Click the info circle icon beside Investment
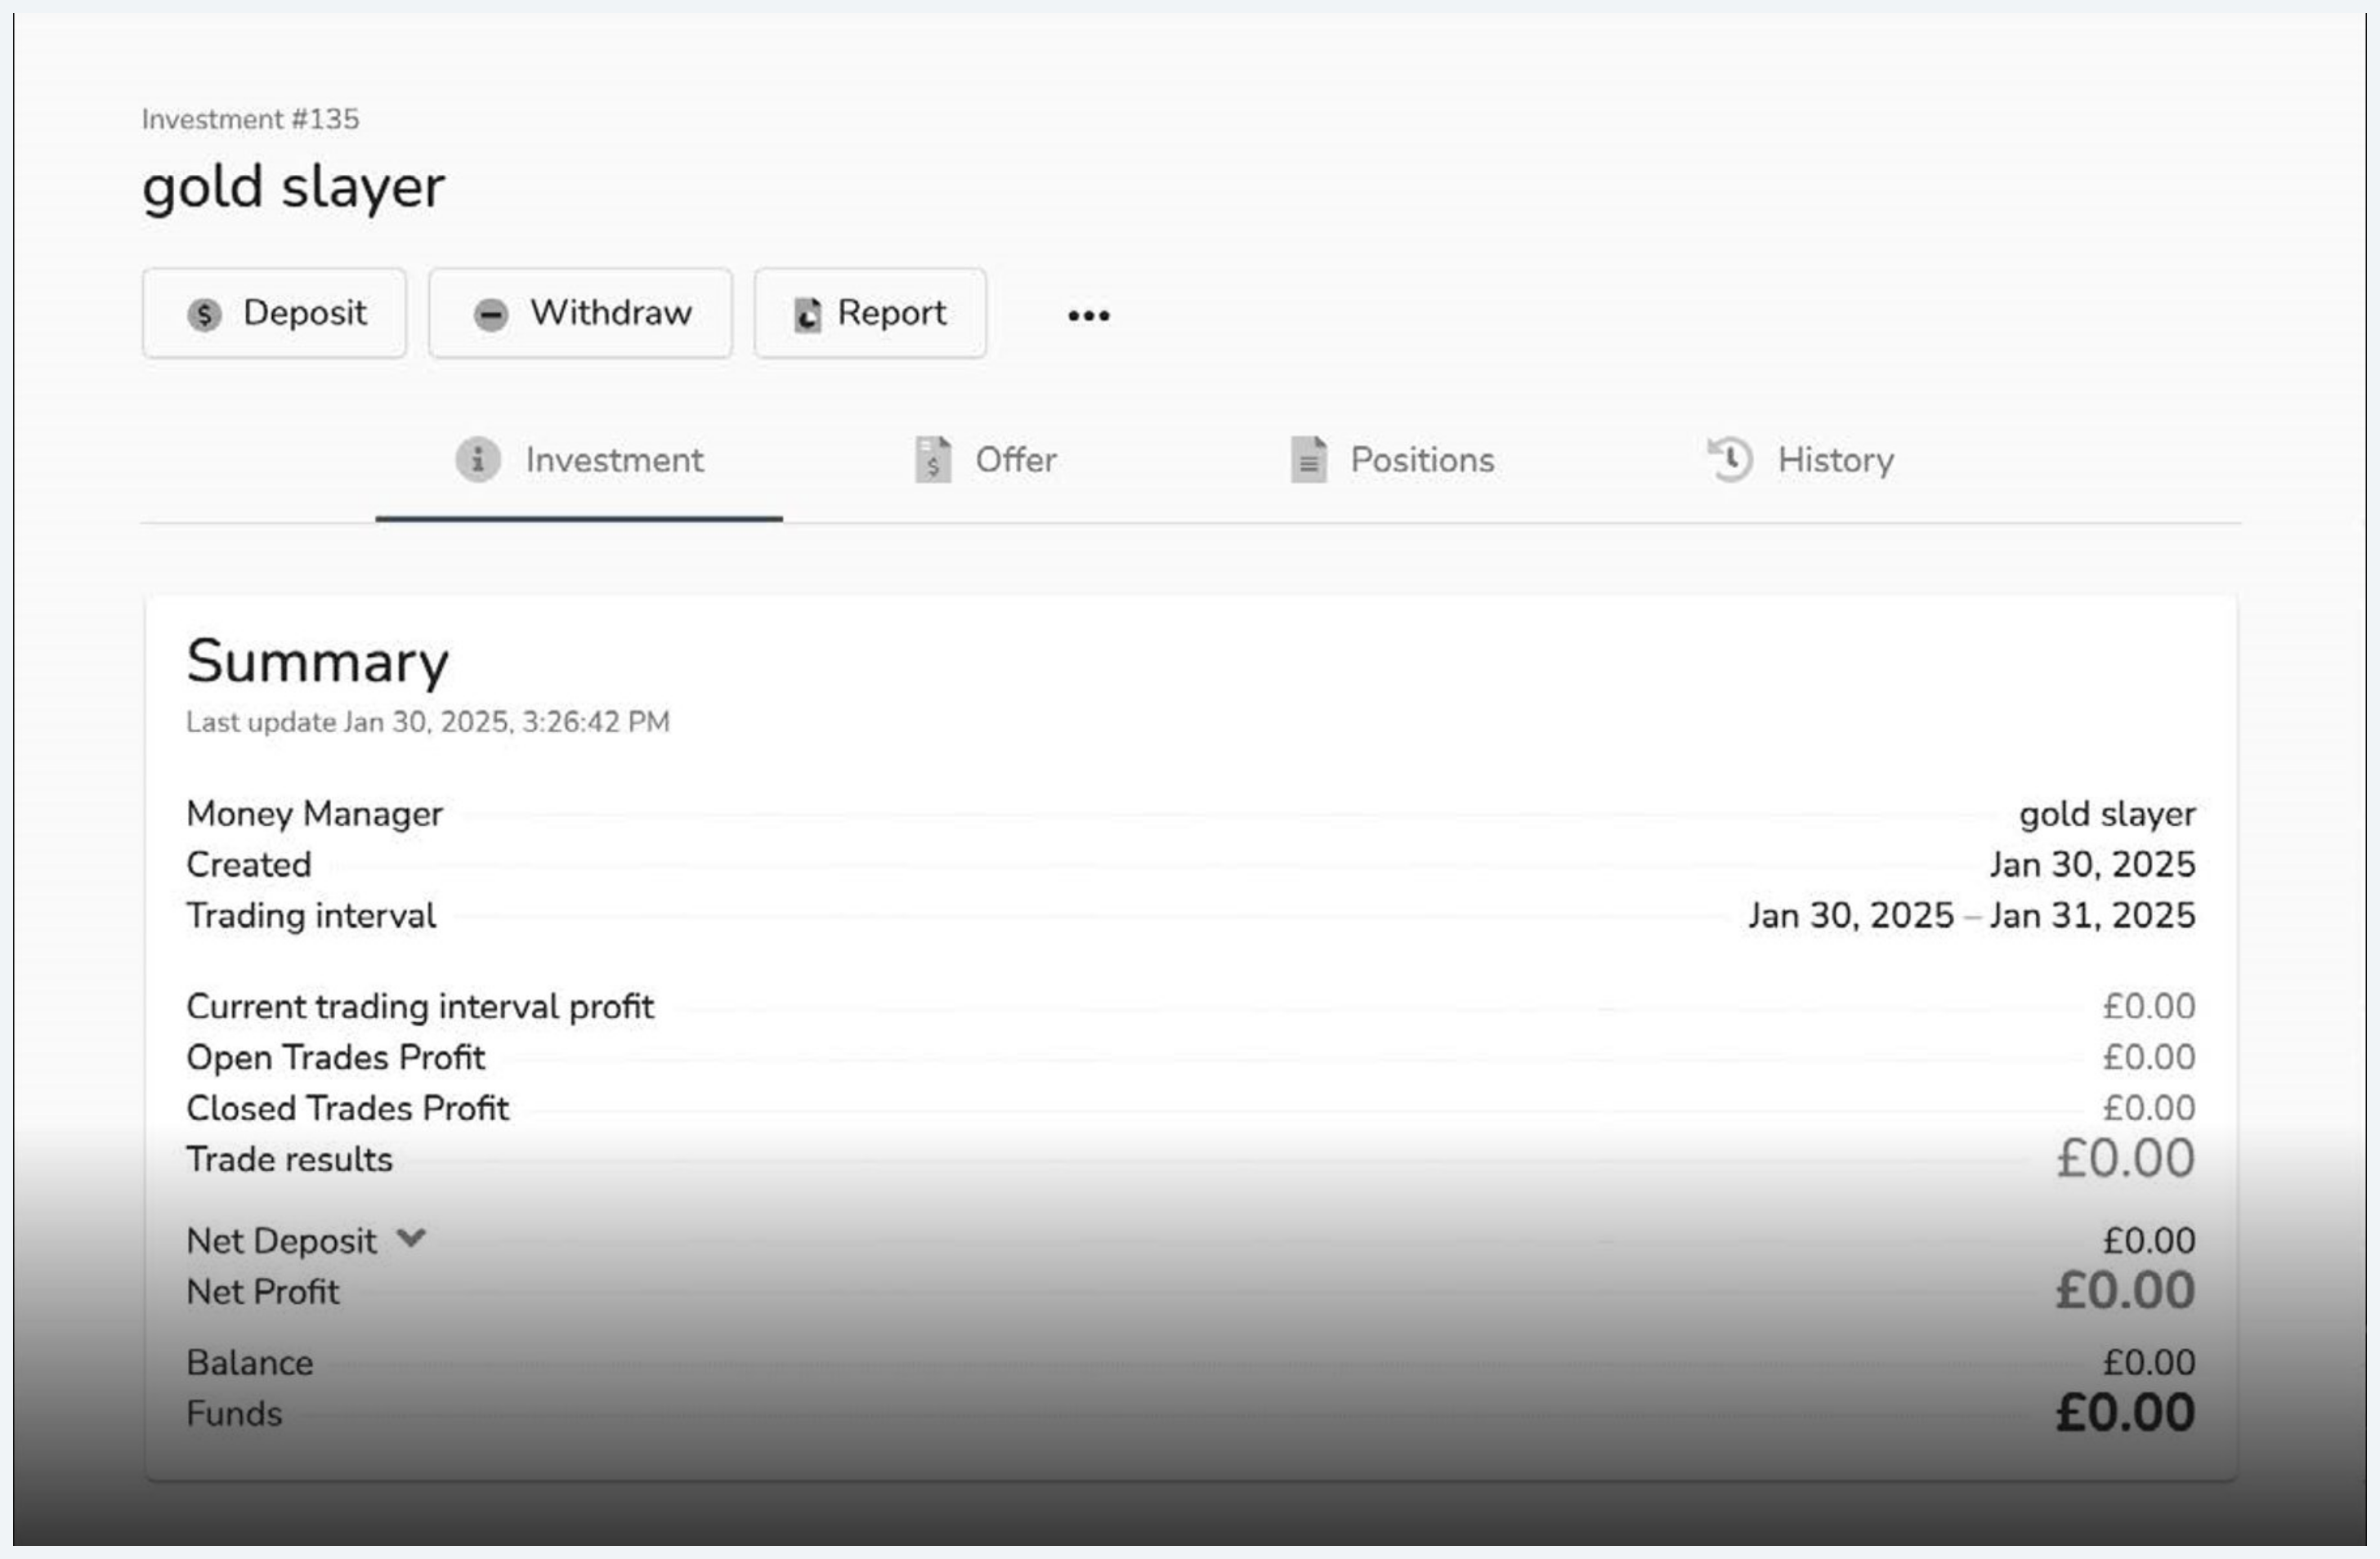The height and width of the screenshot is (1559, 2380). [478, 460]
